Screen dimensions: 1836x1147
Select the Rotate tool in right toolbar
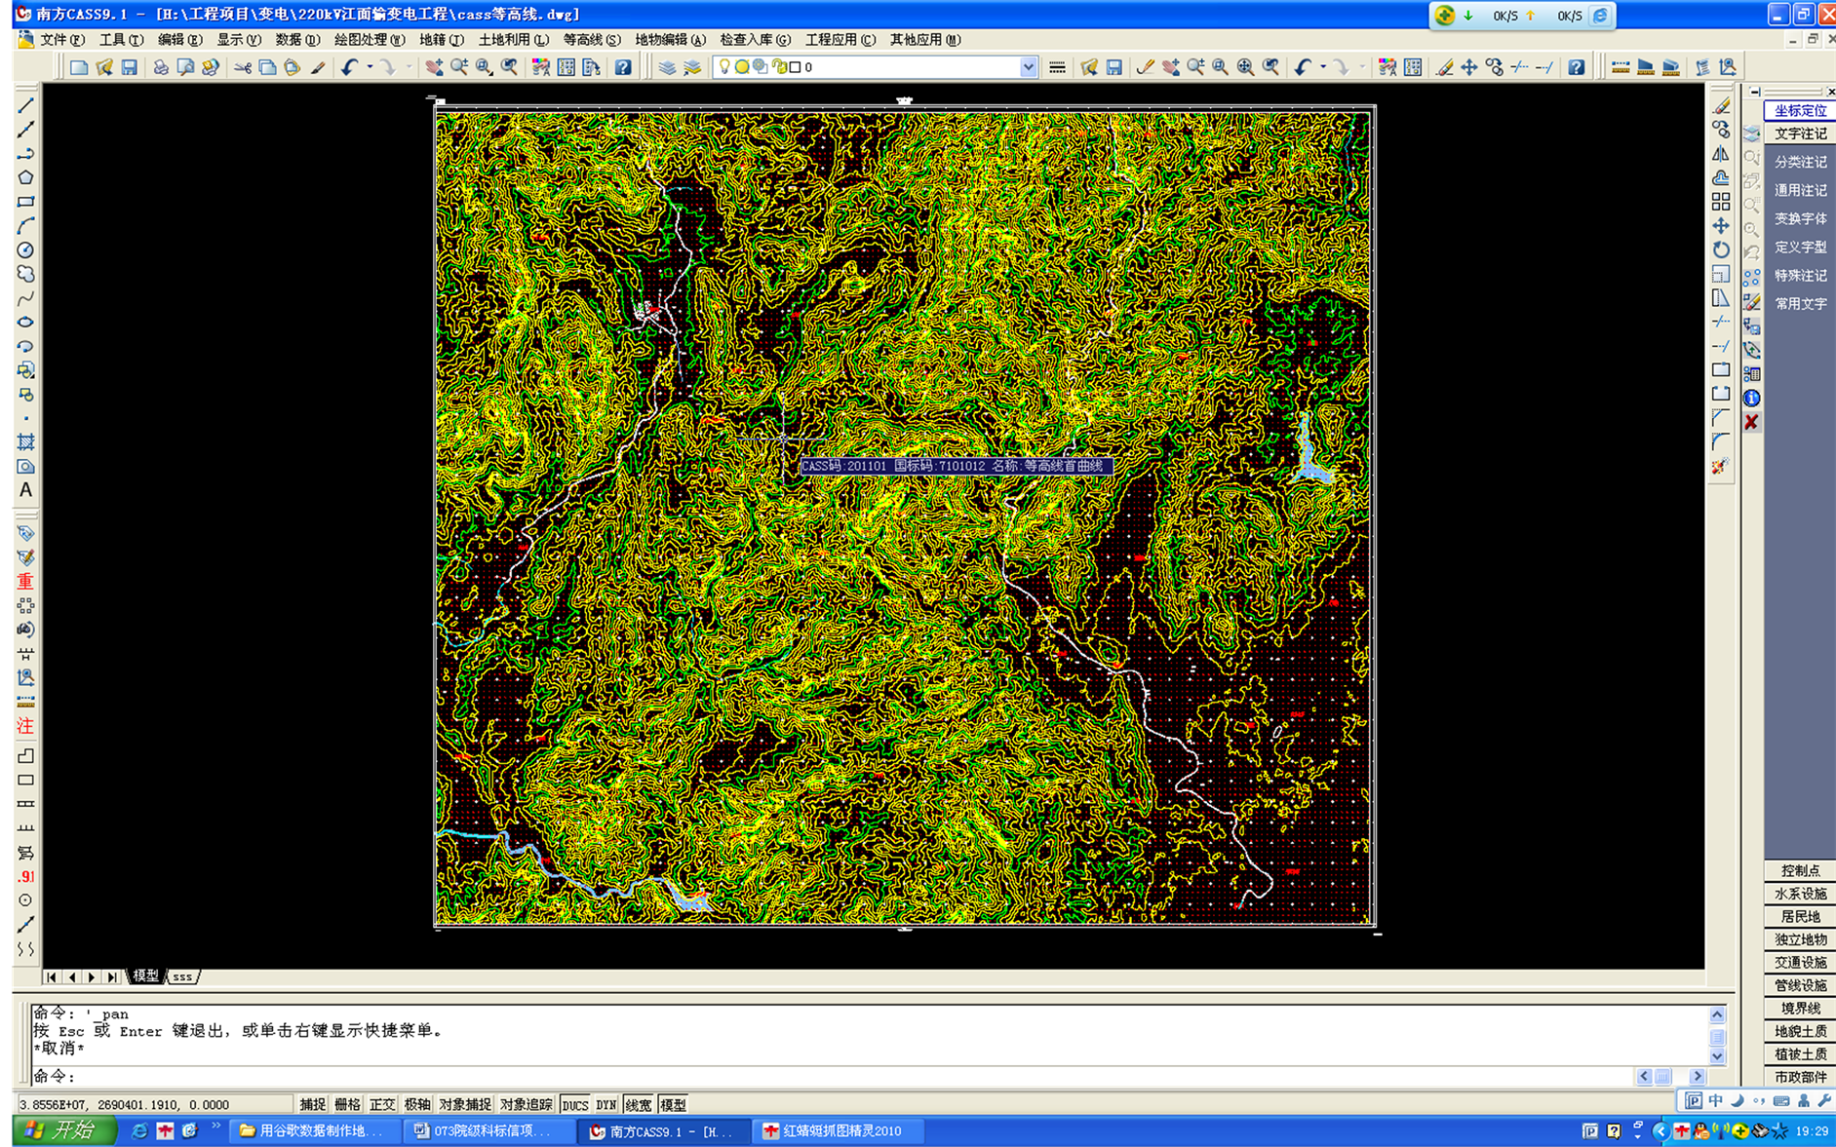pos(1721,249)
